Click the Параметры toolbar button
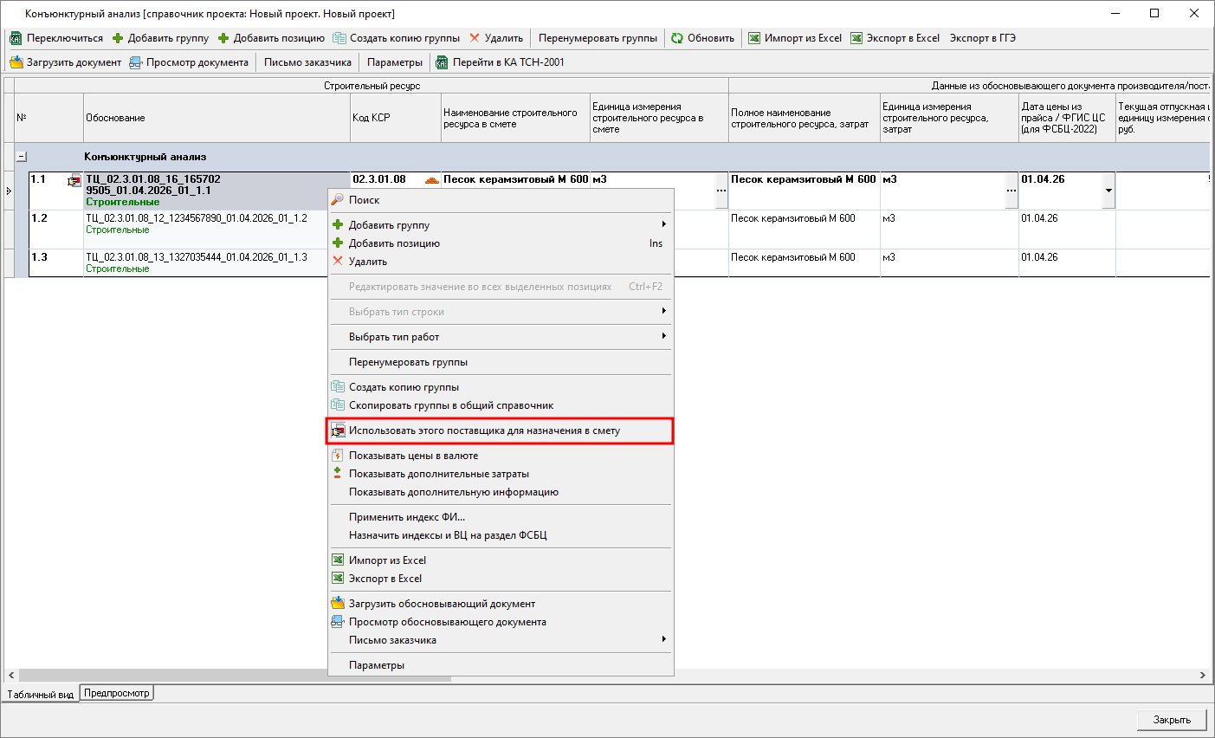Viewport: 1215px width, 738px height. [x=395, y=62]
